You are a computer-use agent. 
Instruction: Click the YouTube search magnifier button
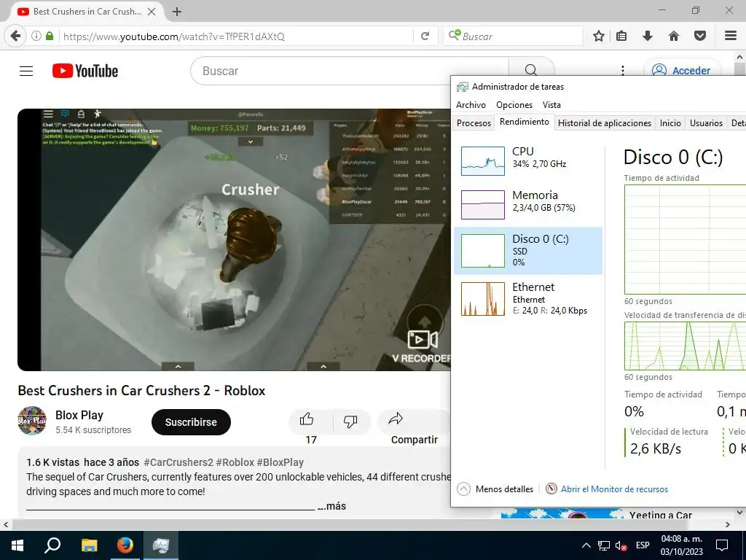[531, 71]
